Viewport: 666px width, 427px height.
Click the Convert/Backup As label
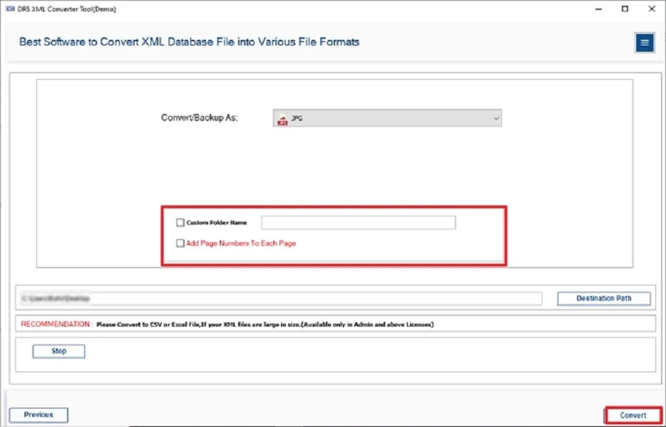(199, 118)
